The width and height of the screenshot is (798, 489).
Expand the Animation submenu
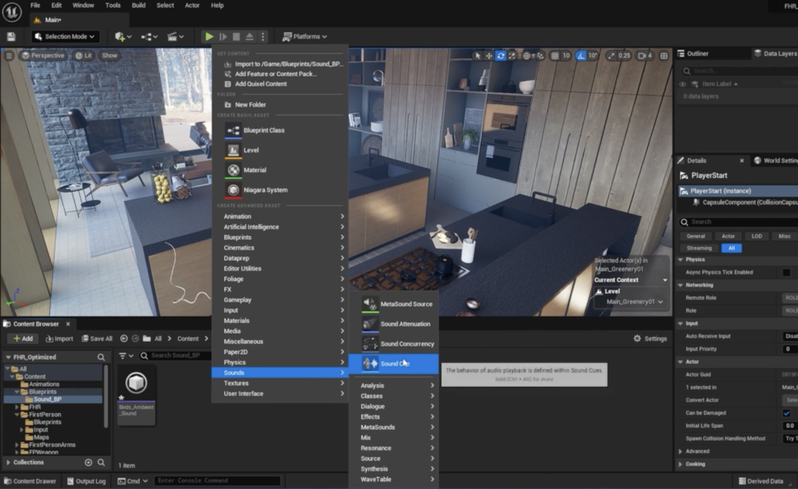[280, 216]
